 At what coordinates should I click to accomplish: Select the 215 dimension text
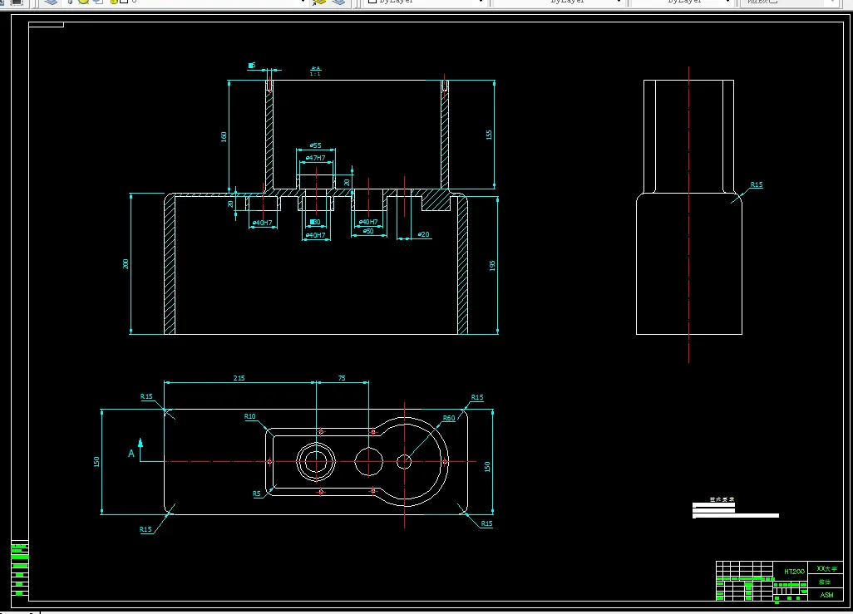[239, 378]
